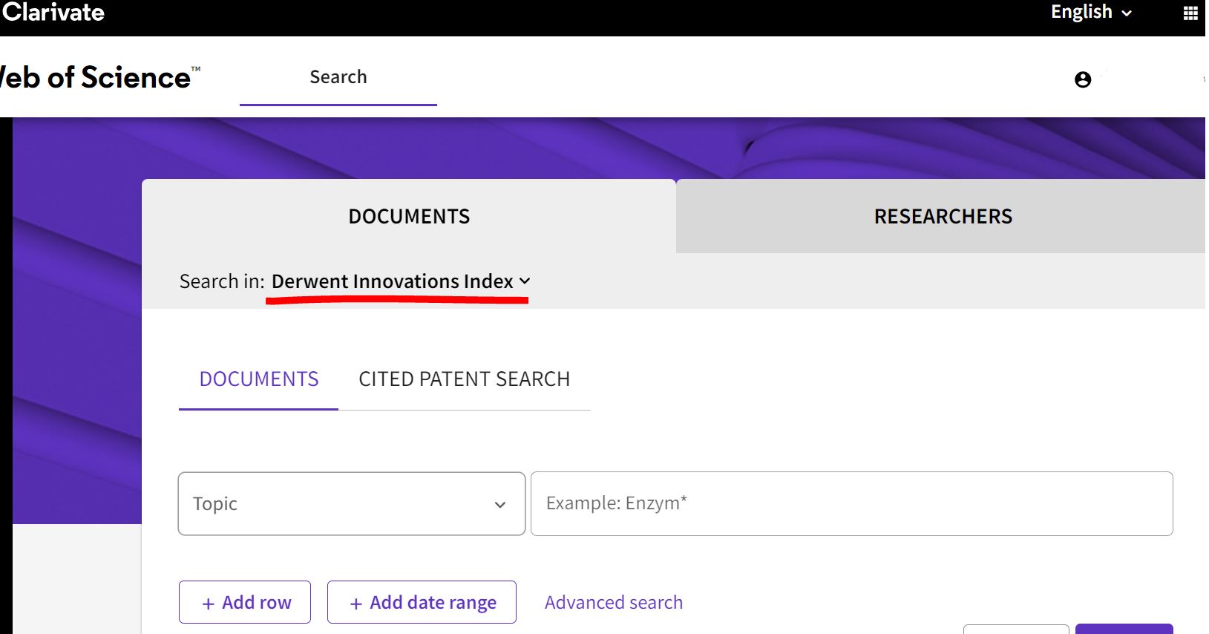
Task: Open the apps grid icon
Action: point(1190,13)
